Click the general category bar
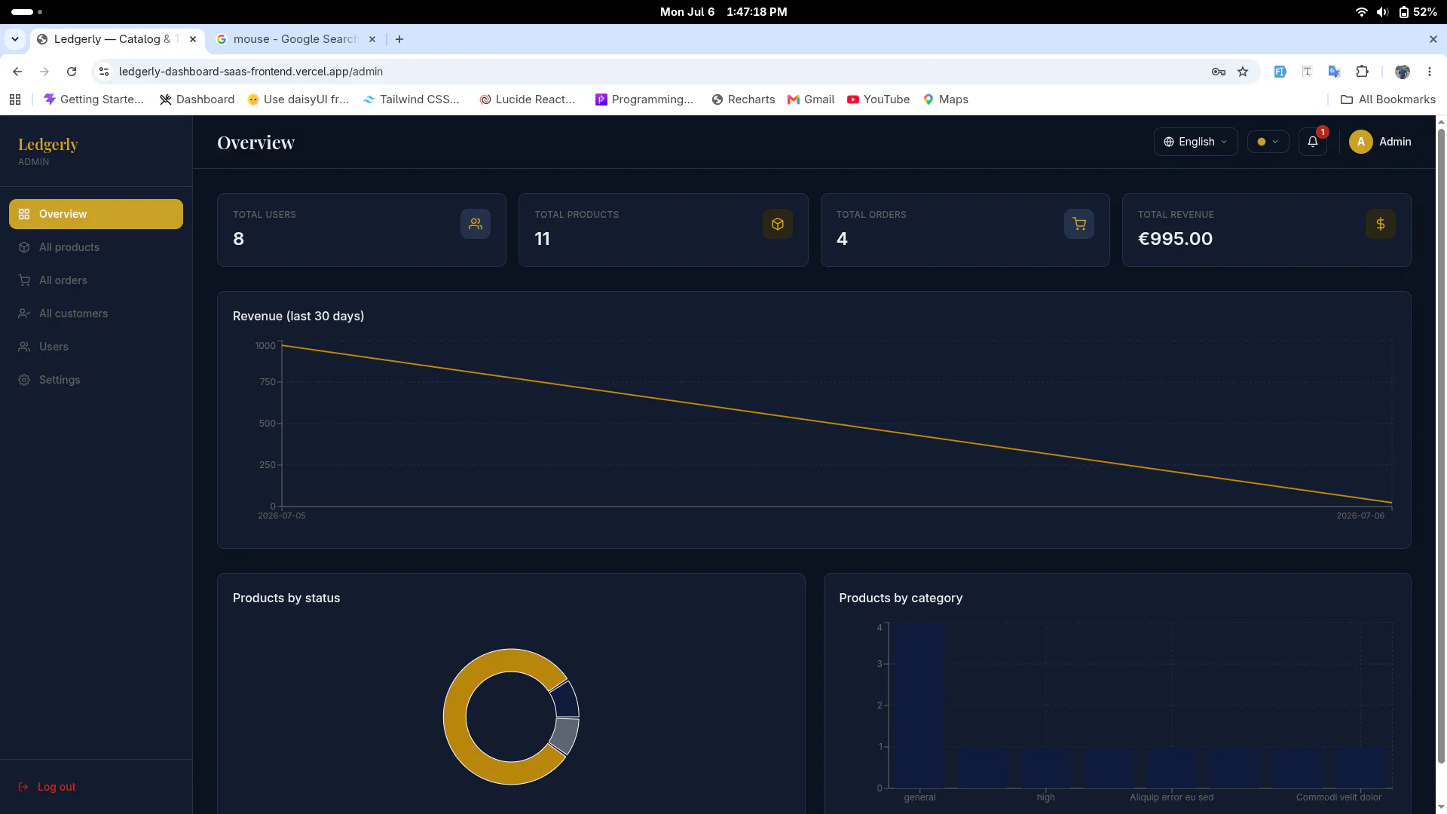This screenshot has width=1447, height=814. pos(919,705)
